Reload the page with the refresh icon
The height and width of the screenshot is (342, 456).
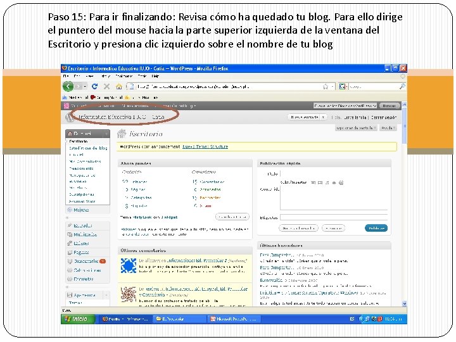pos(94,86)
